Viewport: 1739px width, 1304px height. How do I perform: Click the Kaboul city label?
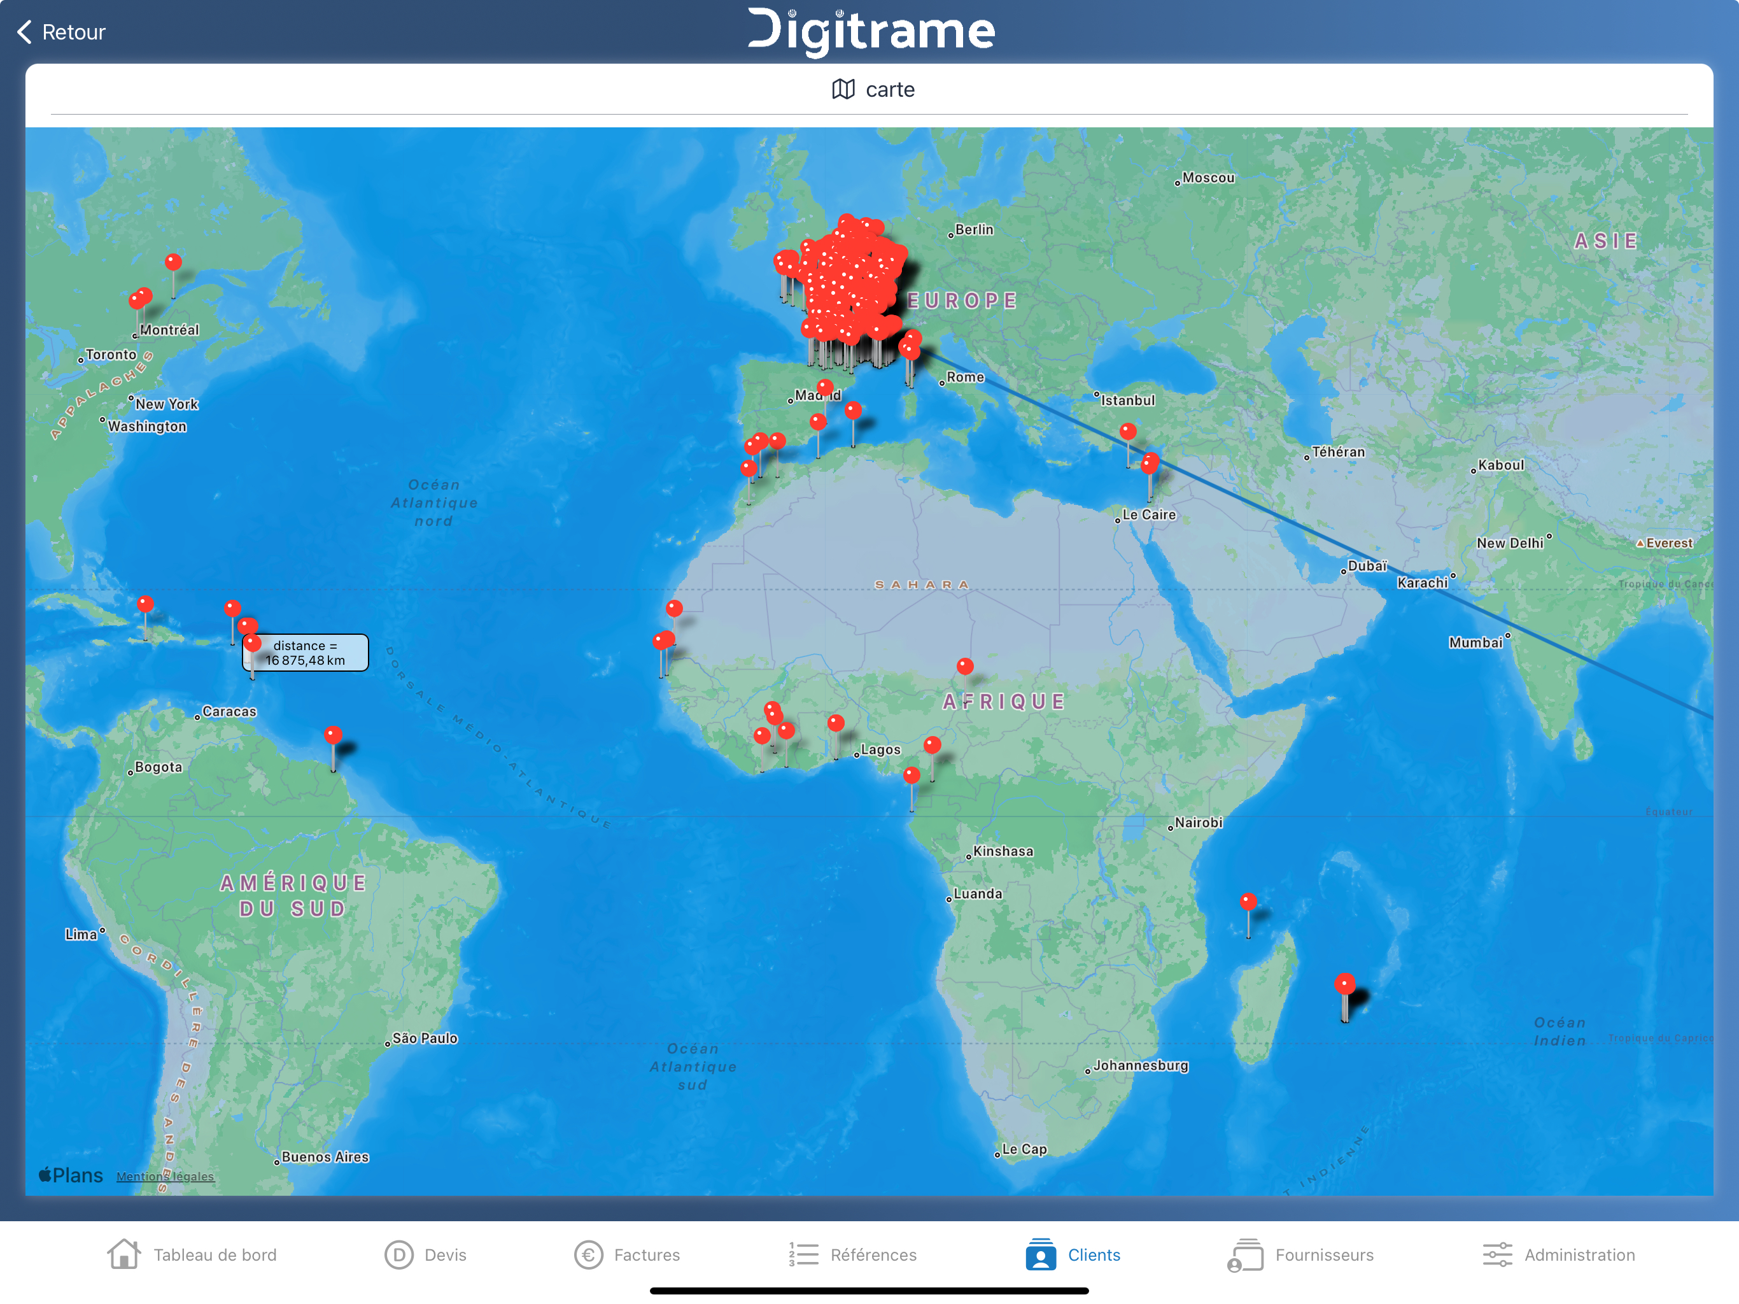(x=1501, y=465)
